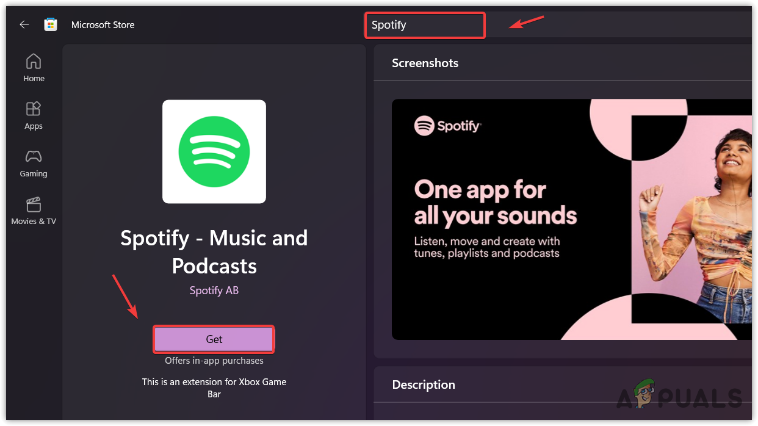This screenshot has height=426, width=758.
Task: Open the Gaming section in sidebar
Action: 34,163
